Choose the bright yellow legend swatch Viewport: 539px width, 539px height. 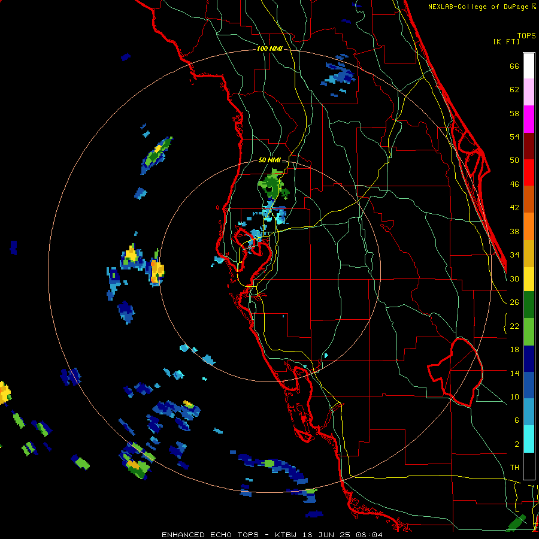pyautogui.click(x=529, y=279)
